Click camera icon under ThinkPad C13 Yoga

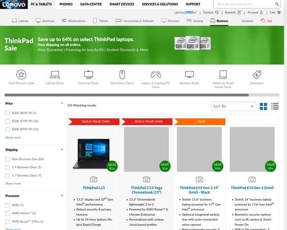coord(146,179)
